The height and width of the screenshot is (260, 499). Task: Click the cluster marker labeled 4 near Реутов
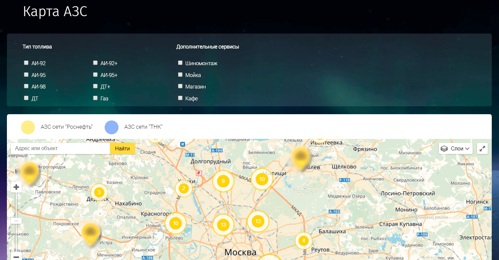coord(303,241)
